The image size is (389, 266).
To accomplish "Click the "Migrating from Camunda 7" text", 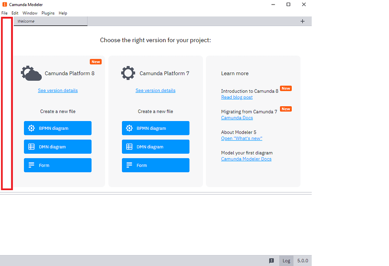I will click(x=249, y=112).
